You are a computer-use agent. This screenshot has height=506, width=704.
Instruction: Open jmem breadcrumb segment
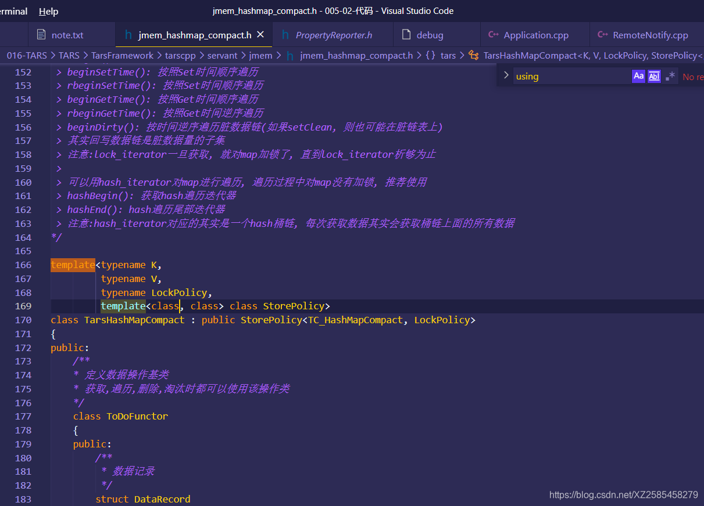point(260,55)
